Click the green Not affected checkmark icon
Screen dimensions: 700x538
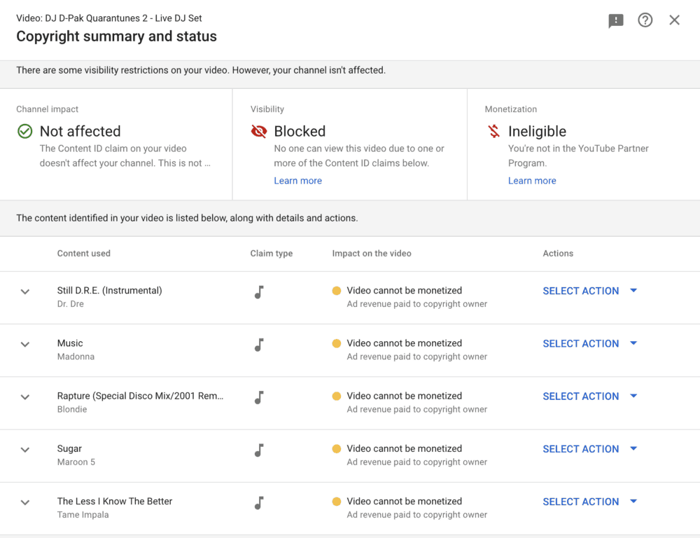[25, 131]
